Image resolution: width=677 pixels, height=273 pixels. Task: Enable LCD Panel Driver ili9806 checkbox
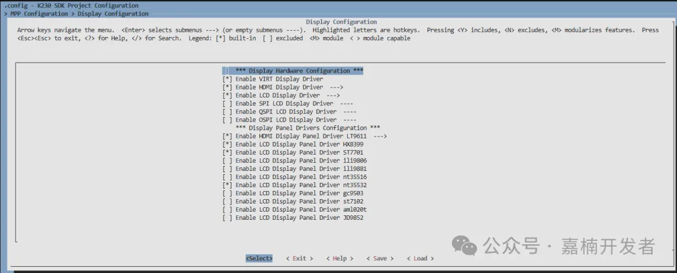click(228, 161)
